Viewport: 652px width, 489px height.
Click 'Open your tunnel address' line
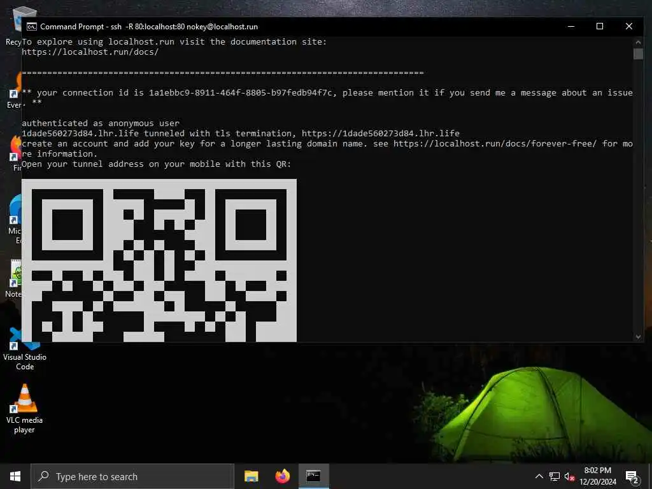[x=157, y=164]
